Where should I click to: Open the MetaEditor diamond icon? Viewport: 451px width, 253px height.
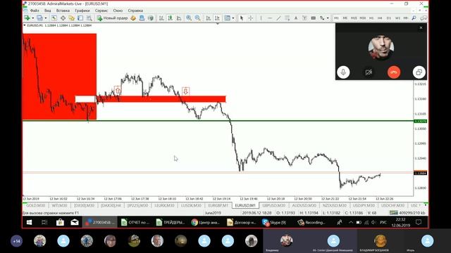pos(133,18)
